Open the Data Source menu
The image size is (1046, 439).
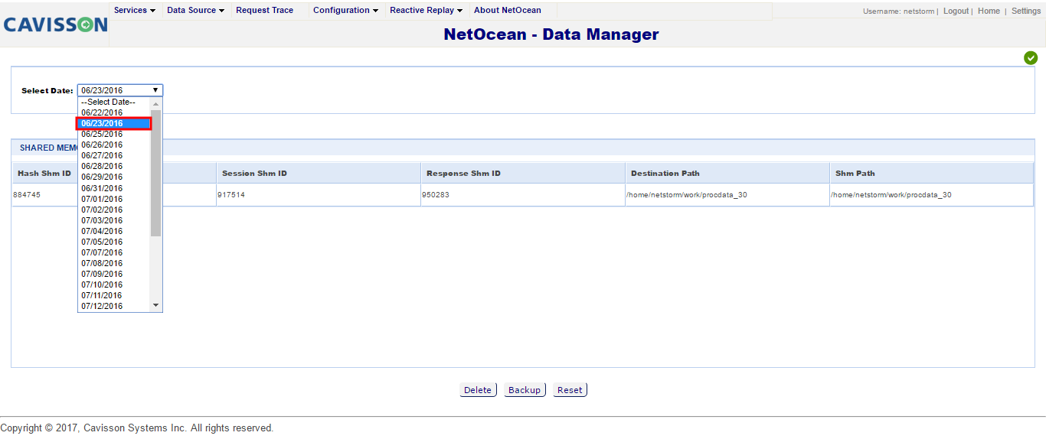point(196,11)
